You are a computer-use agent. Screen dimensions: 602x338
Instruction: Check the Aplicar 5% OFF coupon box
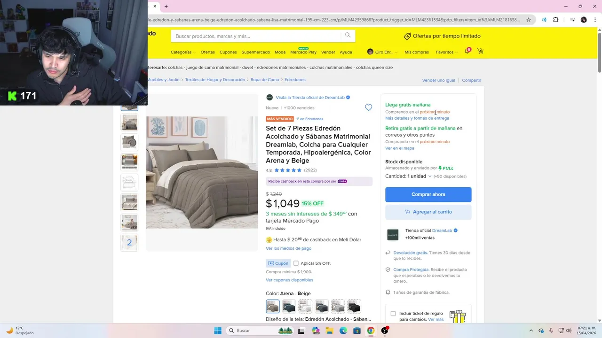296,263
